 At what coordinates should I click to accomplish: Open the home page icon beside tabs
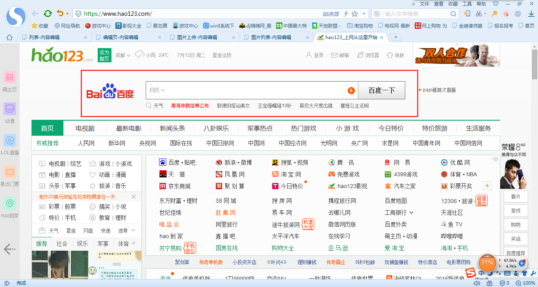pyautogui.click(x=9, y=37)
